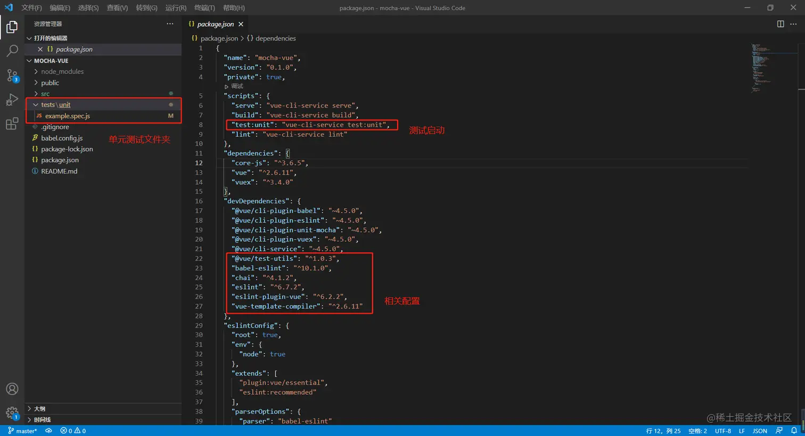Open the Accounts icon in activity bar

(12, 389)
